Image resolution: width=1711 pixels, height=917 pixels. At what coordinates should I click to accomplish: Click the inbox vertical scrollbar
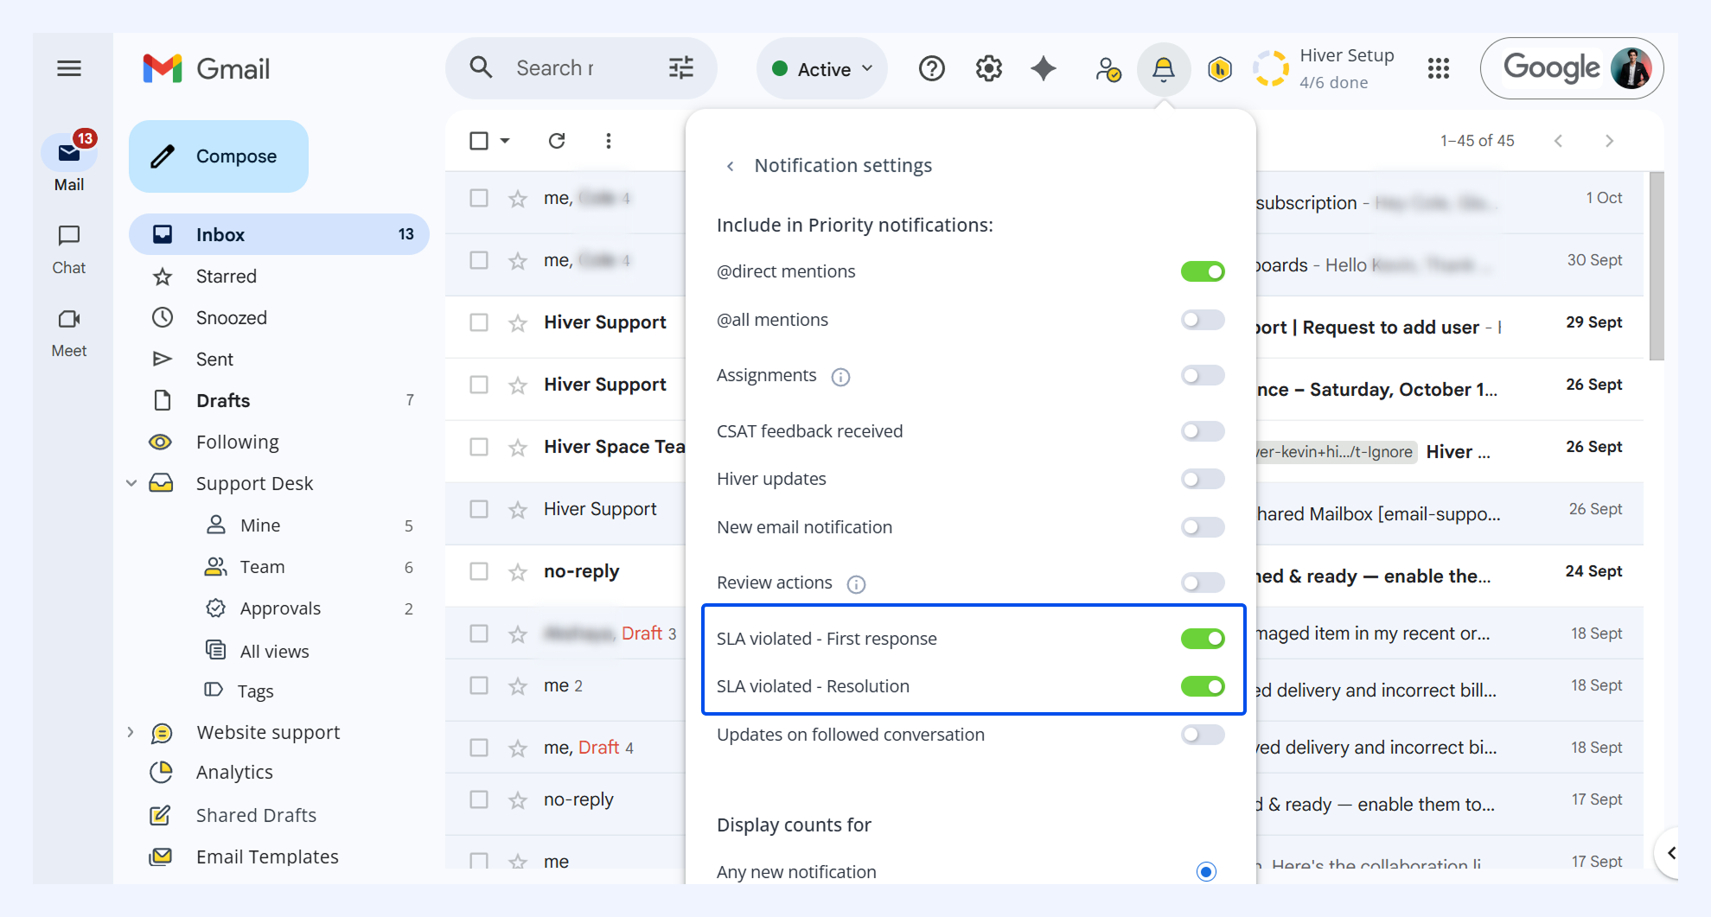click(1657, 266)
